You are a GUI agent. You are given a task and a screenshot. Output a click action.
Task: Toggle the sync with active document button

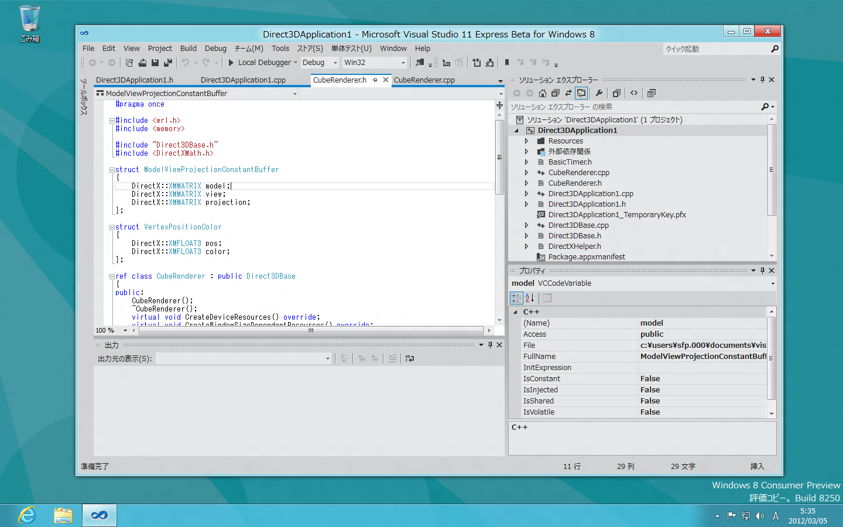pyautogui.click(x=568, y=93)
